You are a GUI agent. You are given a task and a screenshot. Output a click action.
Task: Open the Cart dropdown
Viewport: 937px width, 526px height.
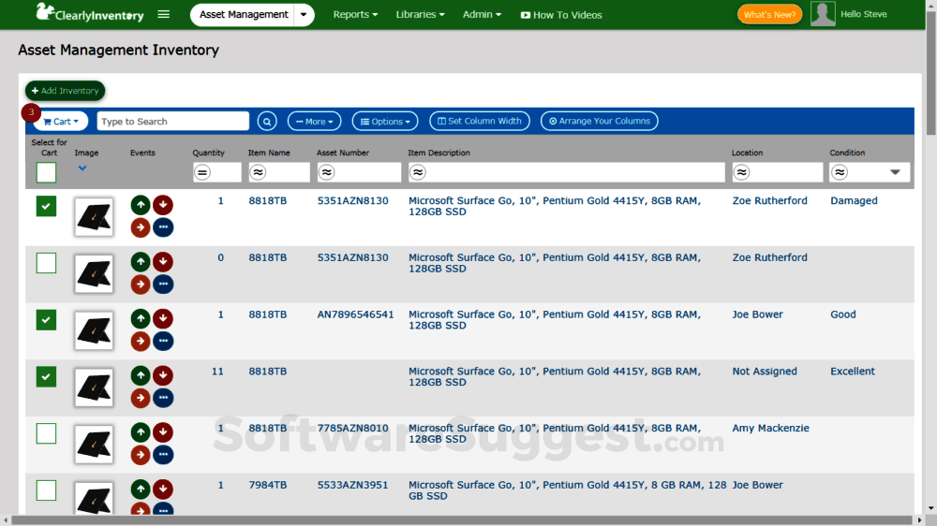click(61, 121)
